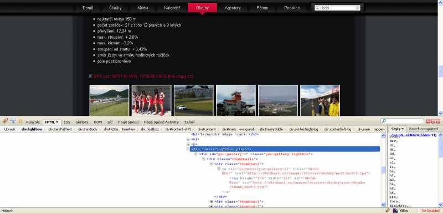This screenshot has height=214, width=443.
Task: Open thumbnail with person in yellow jacket
Action: pyautogui.click(x=320, y=100)
